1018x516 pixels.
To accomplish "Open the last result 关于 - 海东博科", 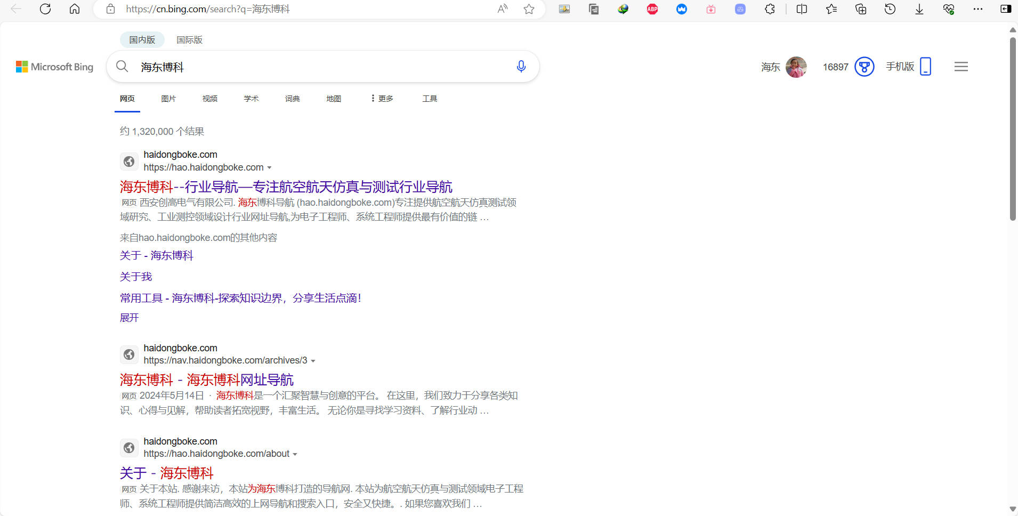I will tap(167, 473).
